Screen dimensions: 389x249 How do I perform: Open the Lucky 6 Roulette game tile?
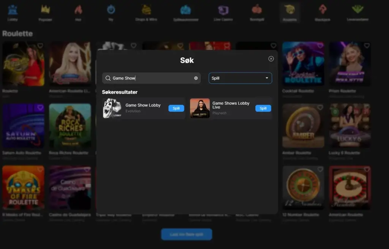(350, 126)
